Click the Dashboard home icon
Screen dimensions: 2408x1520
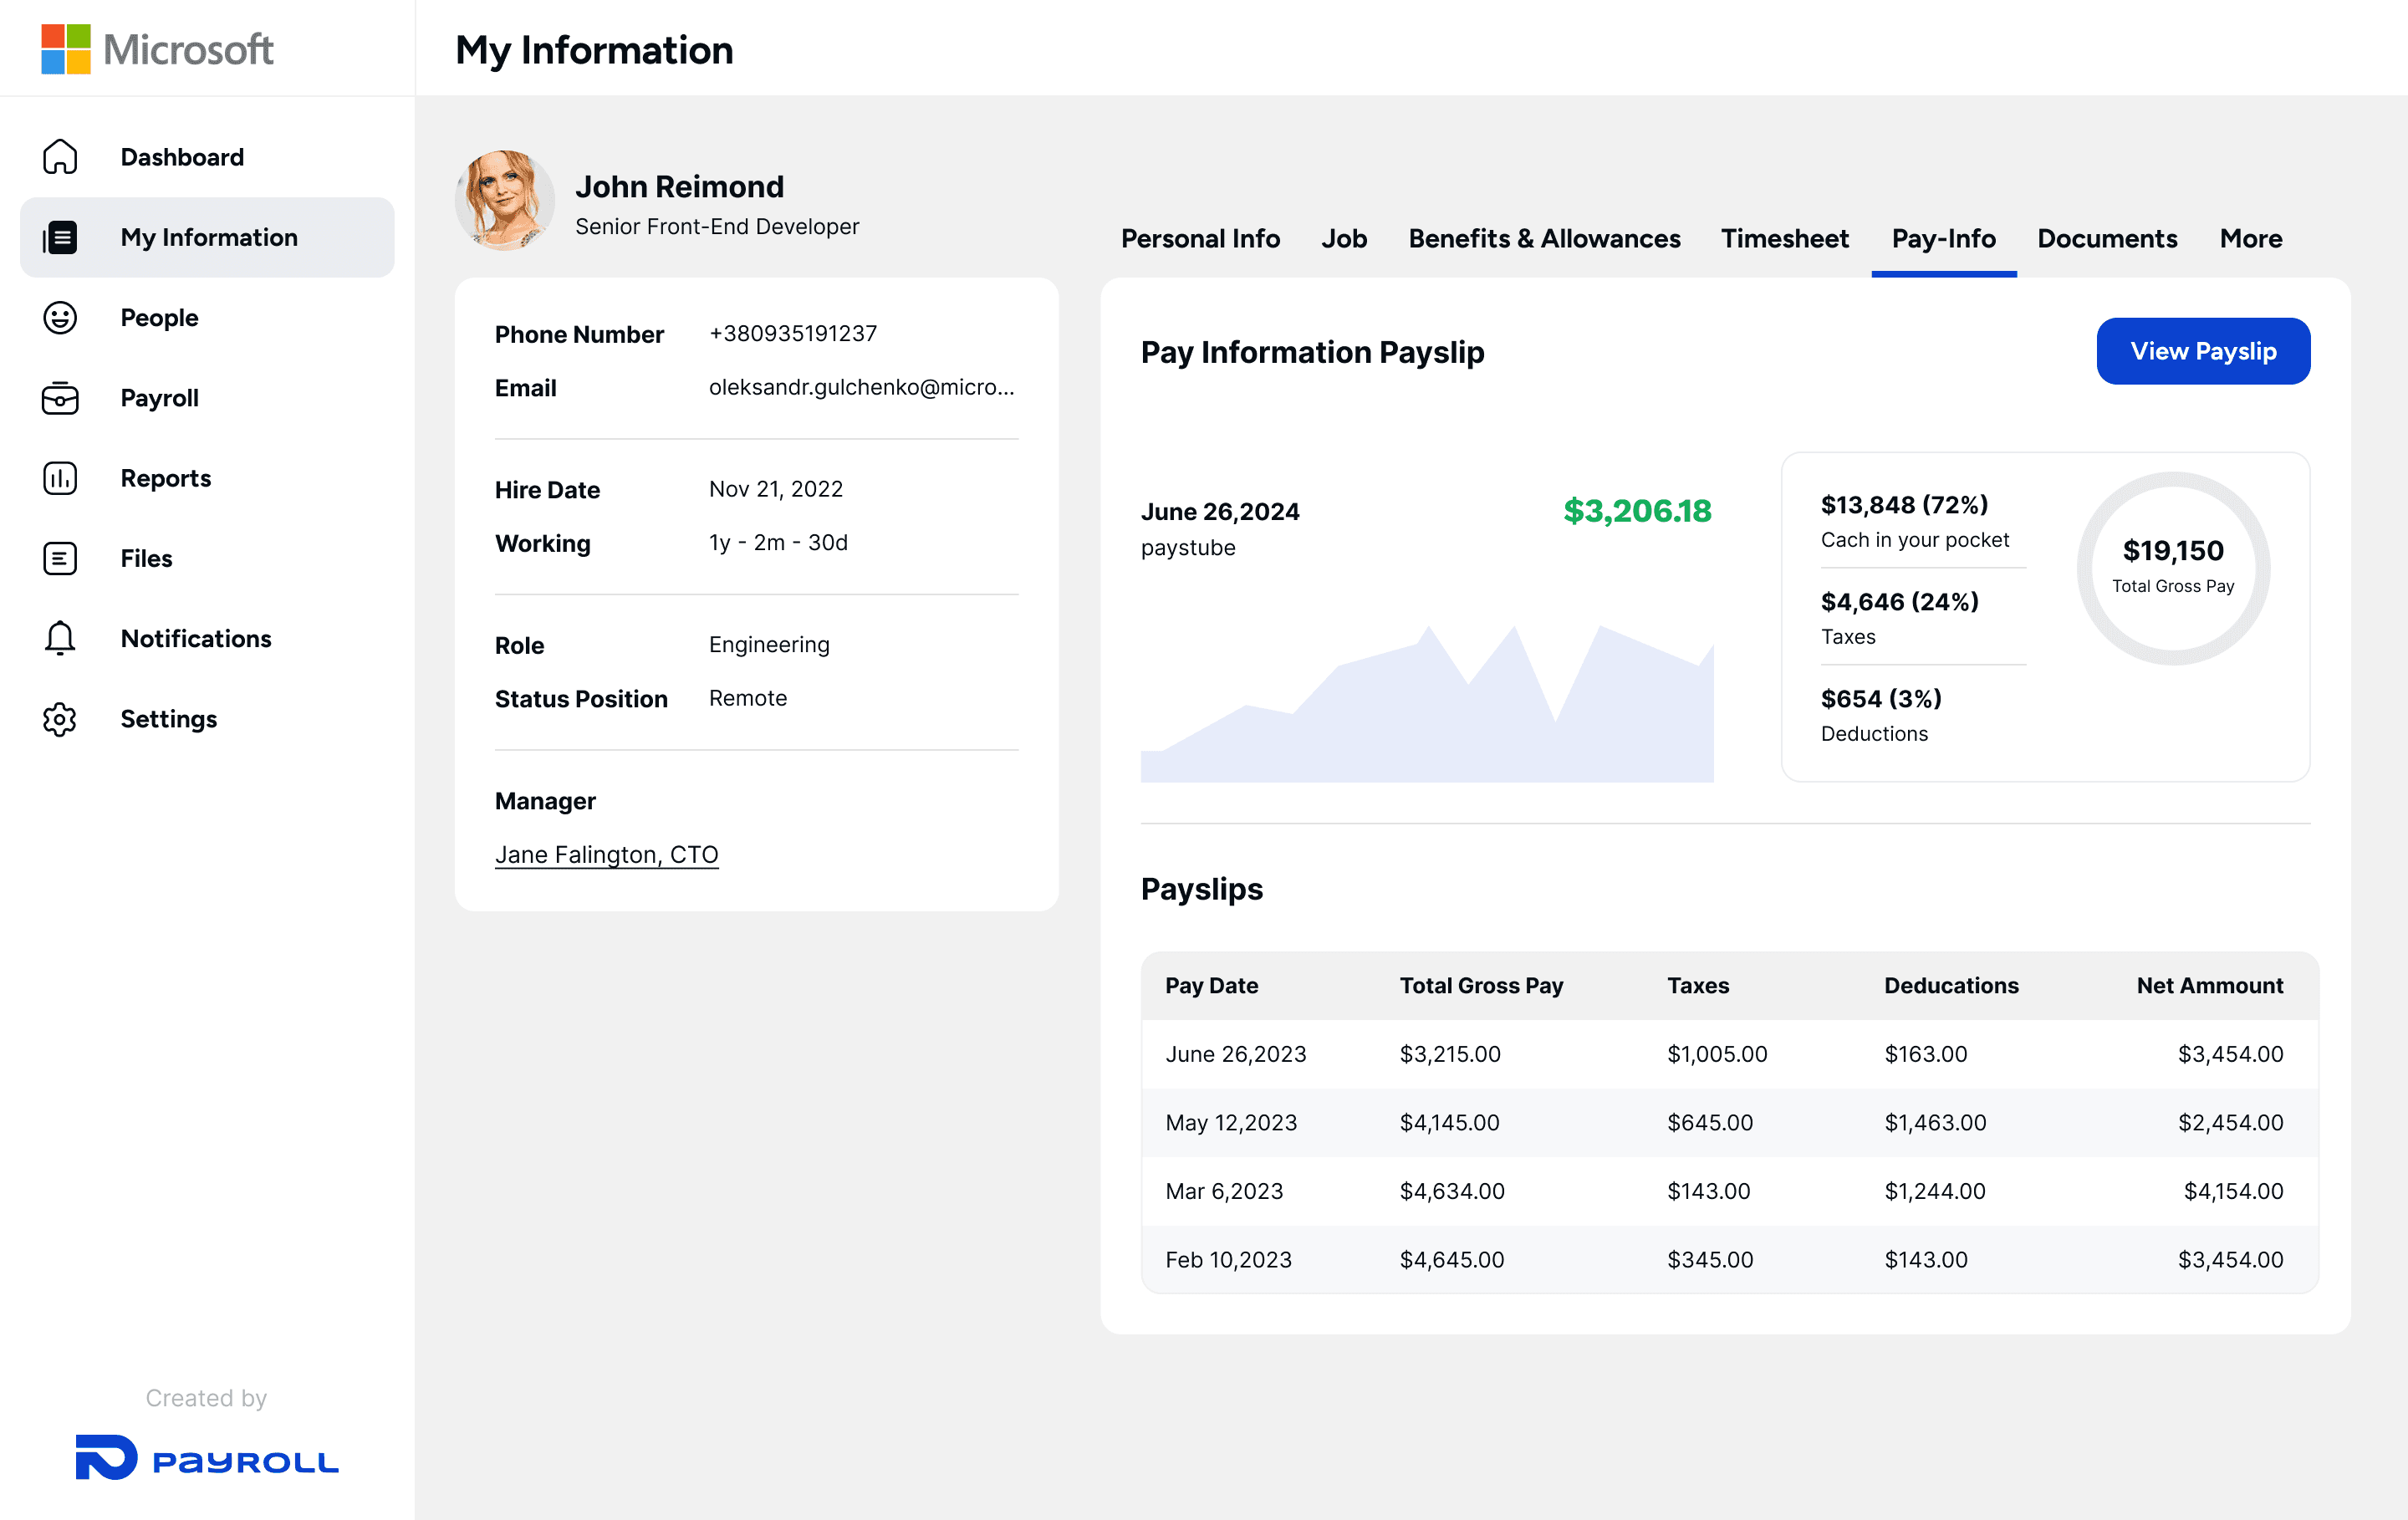coord(60,157)
